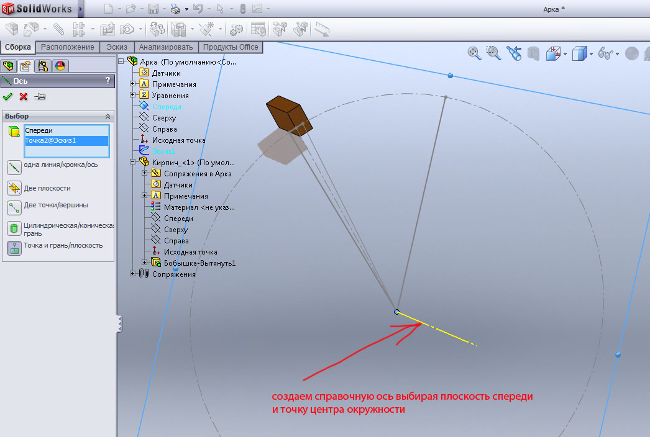Click the Zoom to Fit magnifier icon
Viewport: 650px width, 437px height.
(x=474, y=53)
